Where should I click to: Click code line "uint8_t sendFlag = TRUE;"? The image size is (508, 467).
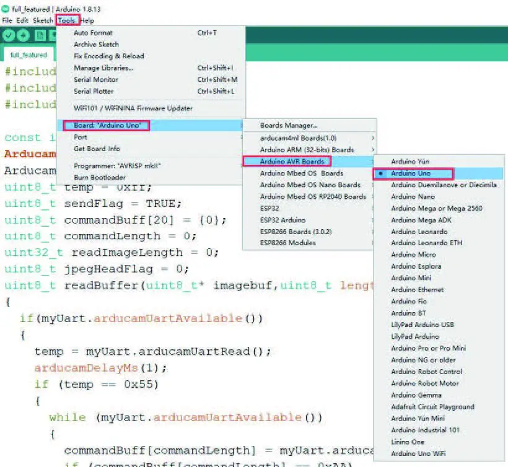coord(93,204)
